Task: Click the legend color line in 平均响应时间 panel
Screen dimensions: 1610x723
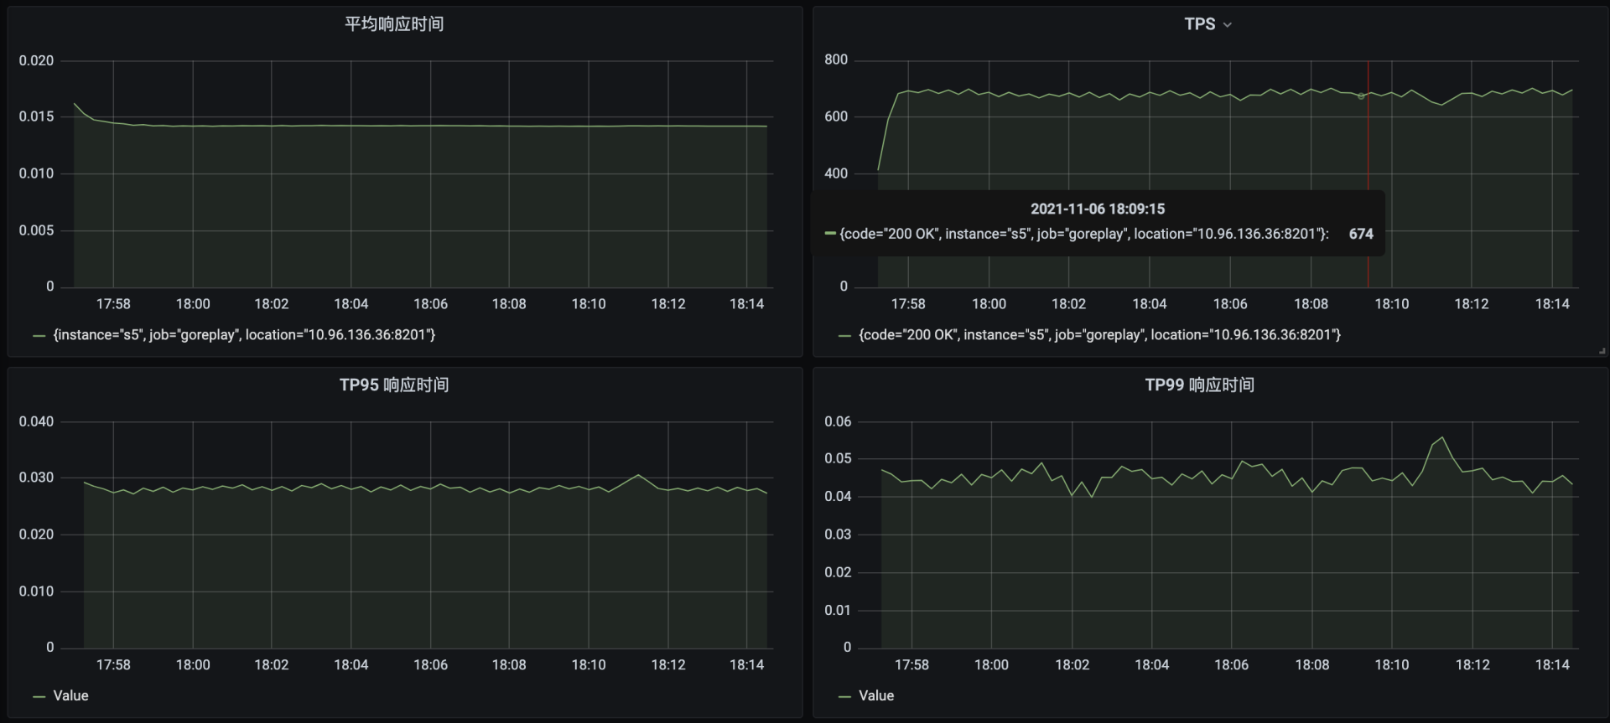Action: (x=39, y=336)
